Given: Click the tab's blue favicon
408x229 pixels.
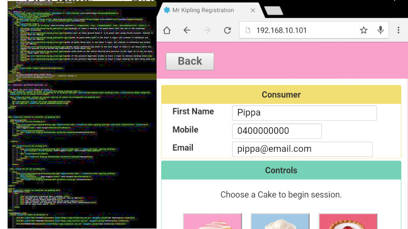Looking at the screenshot, I should pyautogui.click(x=167, y=10).
